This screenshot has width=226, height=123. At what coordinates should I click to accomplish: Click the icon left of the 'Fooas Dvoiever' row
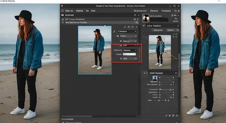tap(63, 19)
